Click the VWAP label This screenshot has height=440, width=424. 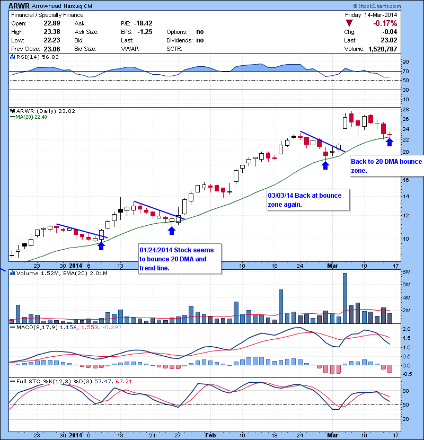(x=130, y=49)
